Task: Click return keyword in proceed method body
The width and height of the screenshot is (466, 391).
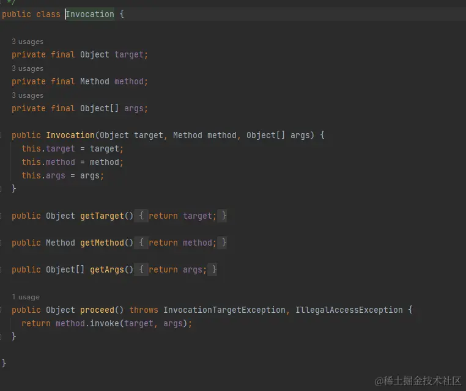Action: (36, 324)
